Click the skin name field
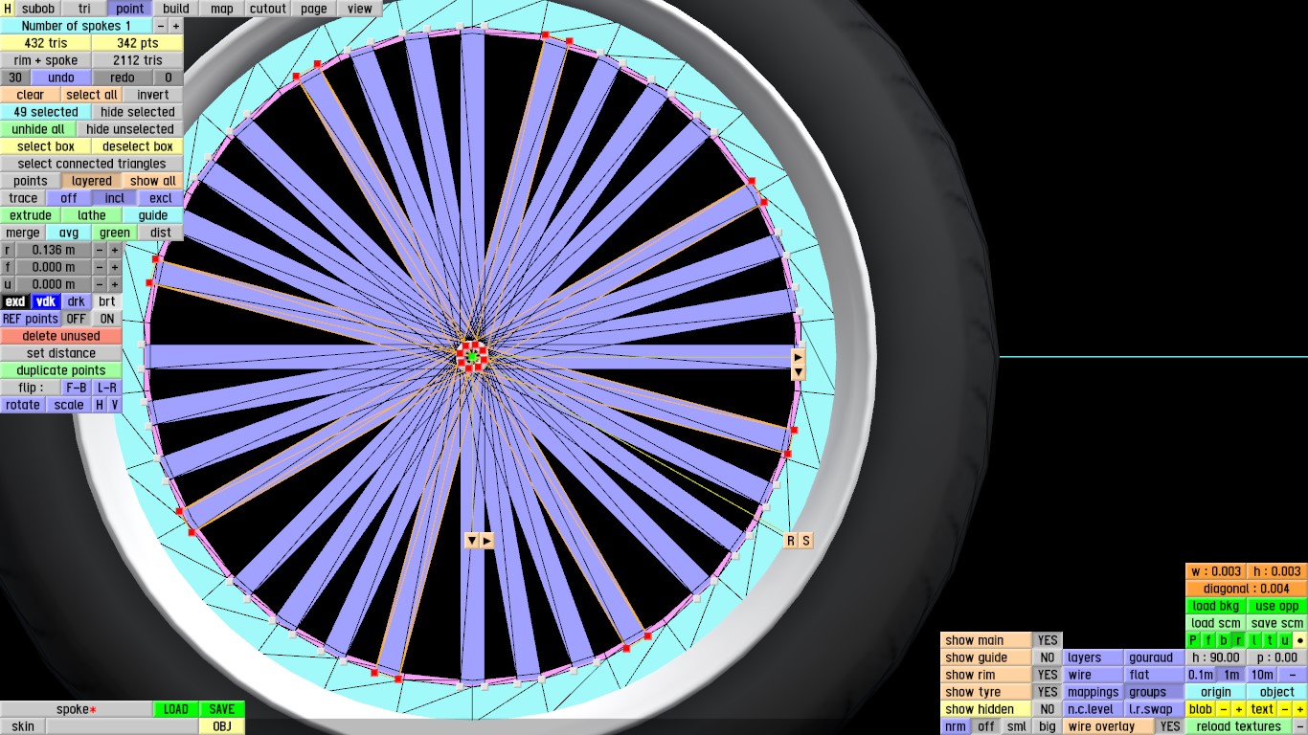The width and height of the screenshot is (1308, 735). click(123, 726)
